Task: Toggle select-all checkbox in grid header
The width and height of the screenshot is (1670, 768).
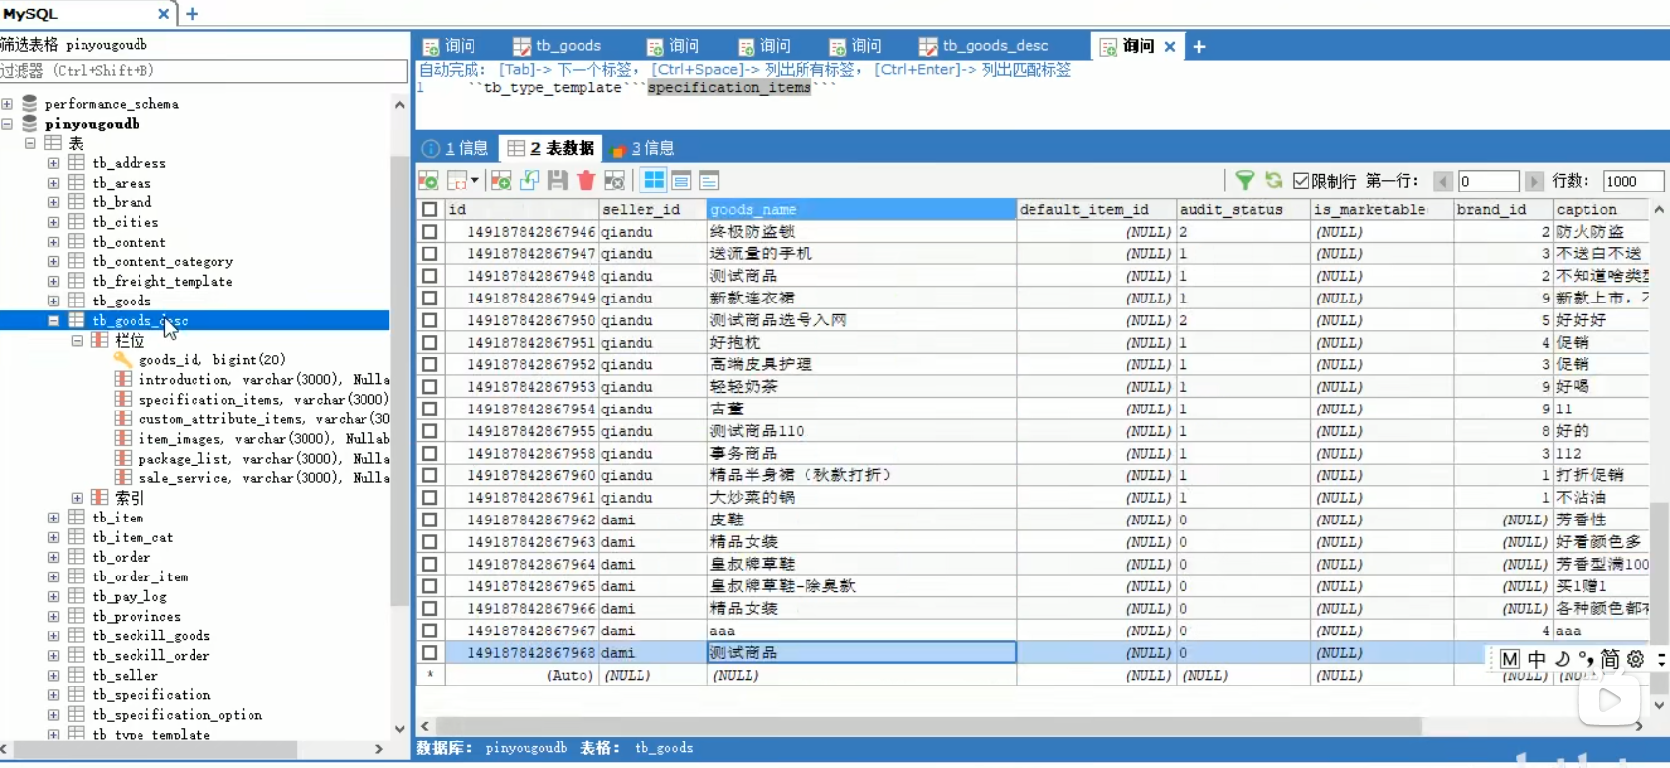Action: (x=430, y=209)
